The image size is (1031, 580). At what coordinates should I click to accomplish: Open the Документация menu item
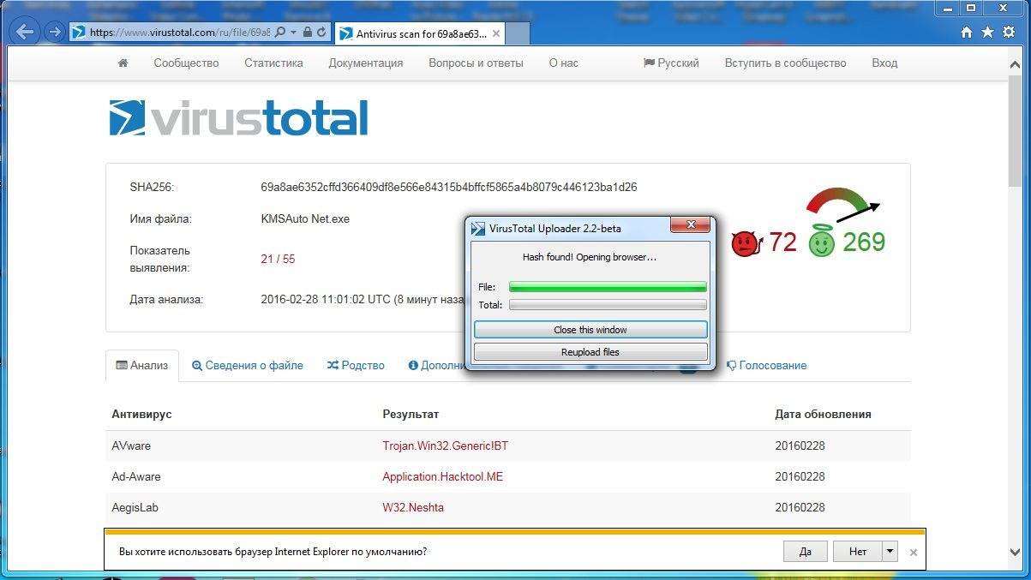[366, 63]
